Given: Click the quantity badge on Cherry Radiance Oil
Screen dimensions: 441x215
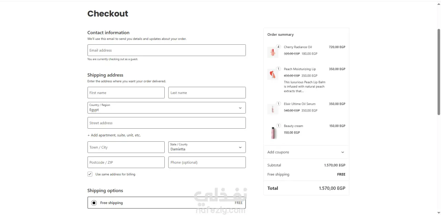Looking at the screenshot, I should tap(278, 47).
